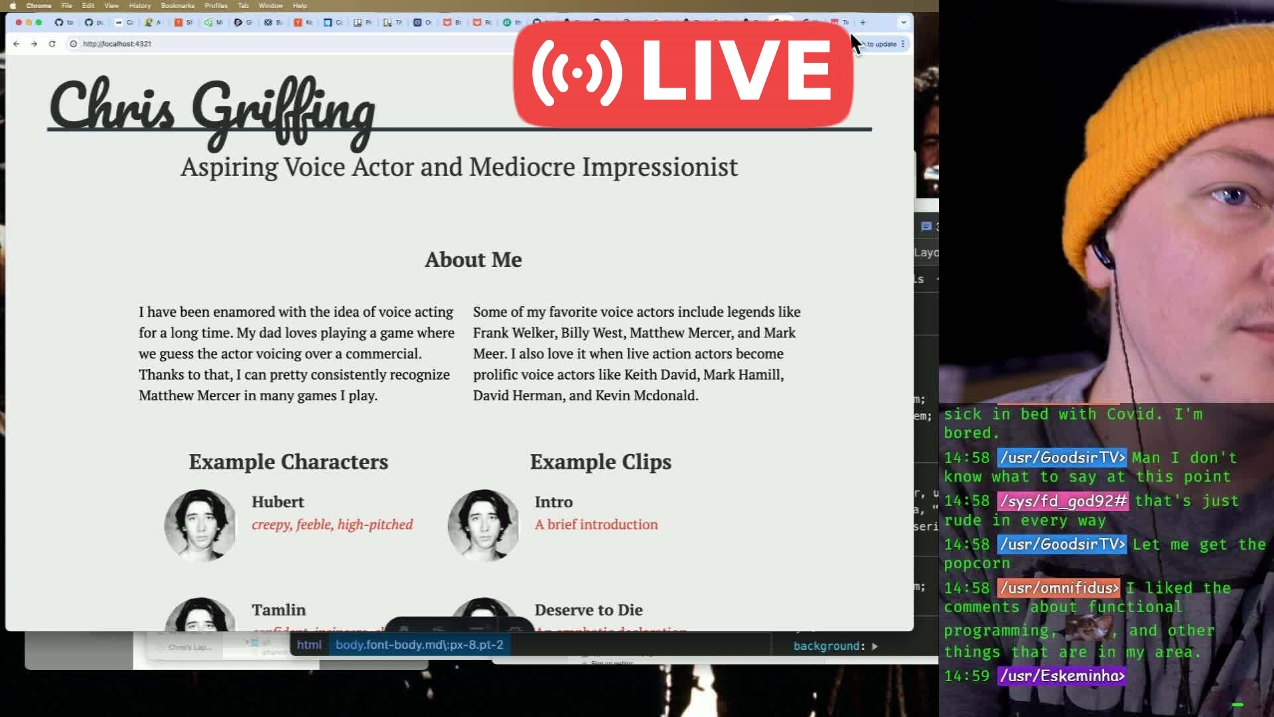Open the Profiles menu
Image resolution: width=1274 pixels, height=717 pixels.
click(216, 5)
